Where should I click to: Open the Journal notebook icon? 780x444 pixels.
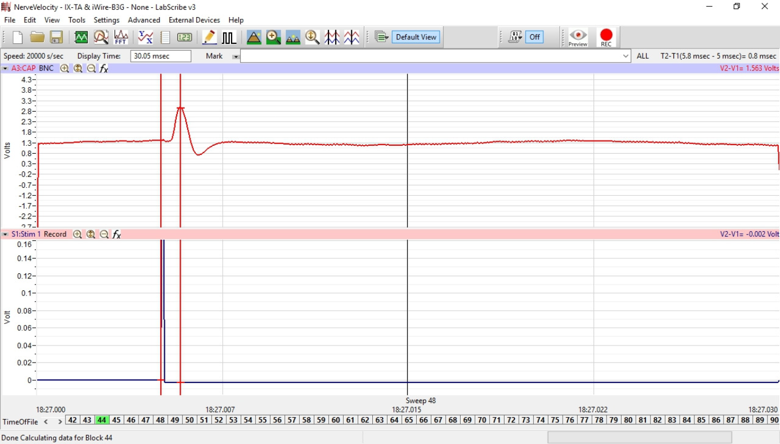[x=165, y=38]
